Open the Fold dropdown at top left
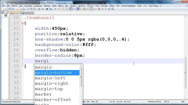This screenshot has height=105, width=188. [x=5, y=12]
